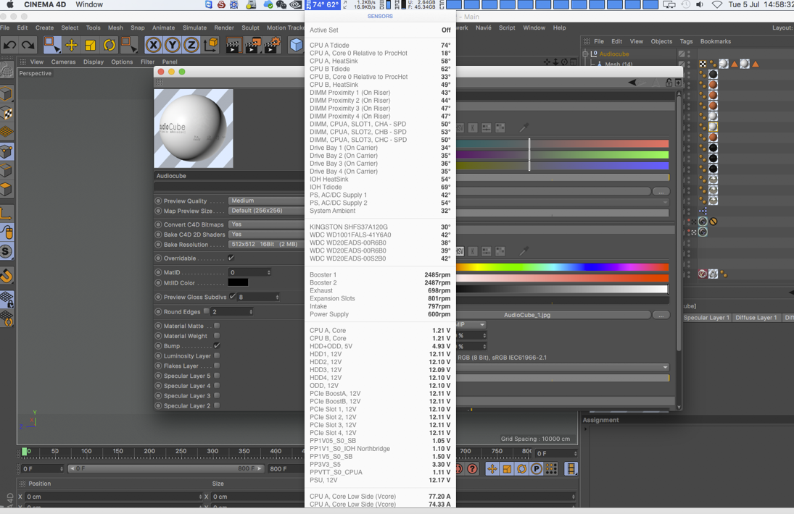Click Preview Gloss Subdivs stepper arrows
This screenshot has height=514, width=794.
(277, 298)
